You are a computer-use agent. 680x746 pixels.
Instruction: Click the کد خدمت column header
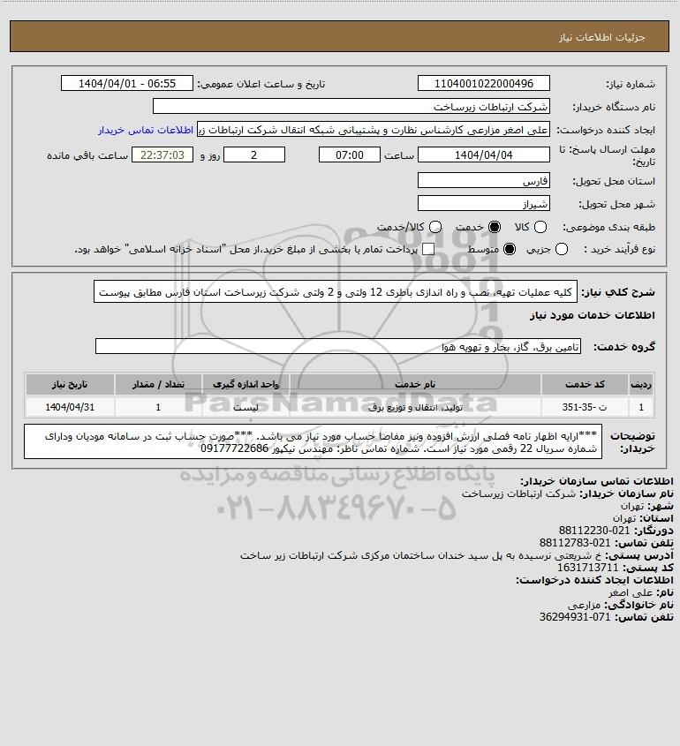tap(585, 384)
